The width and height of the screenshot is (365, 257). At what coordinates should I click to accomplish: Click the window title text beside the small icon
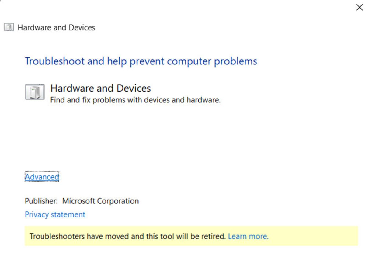[56, 27]
